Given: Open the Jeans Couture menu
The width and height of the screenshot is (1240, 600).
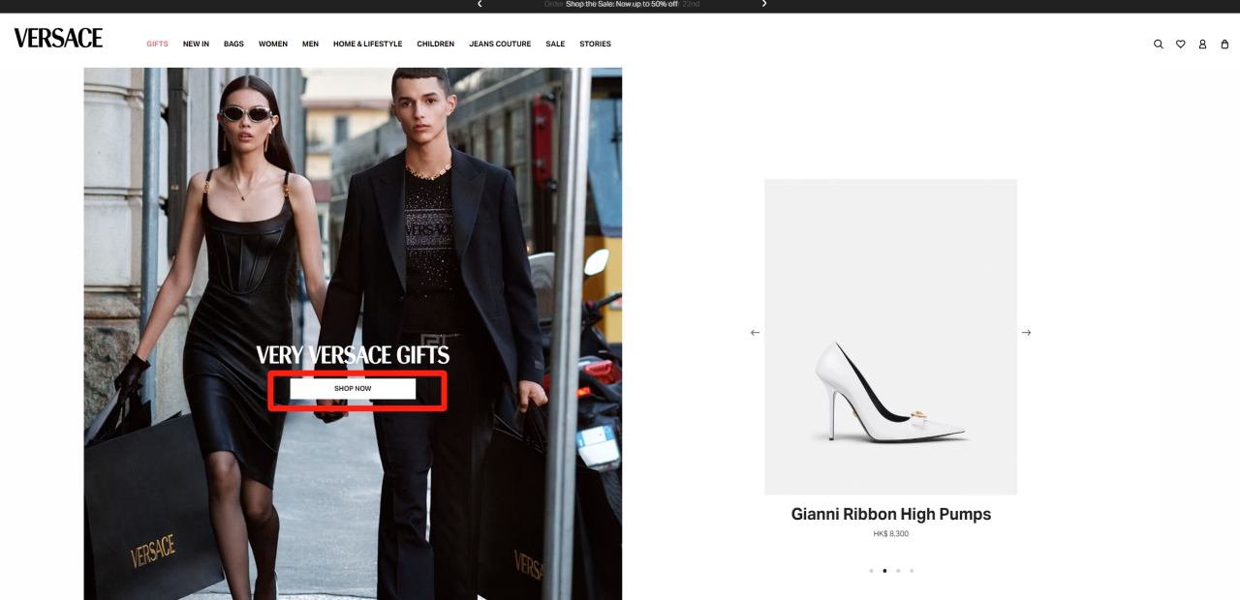Looking at the screenshot, I should pos(500,44).
